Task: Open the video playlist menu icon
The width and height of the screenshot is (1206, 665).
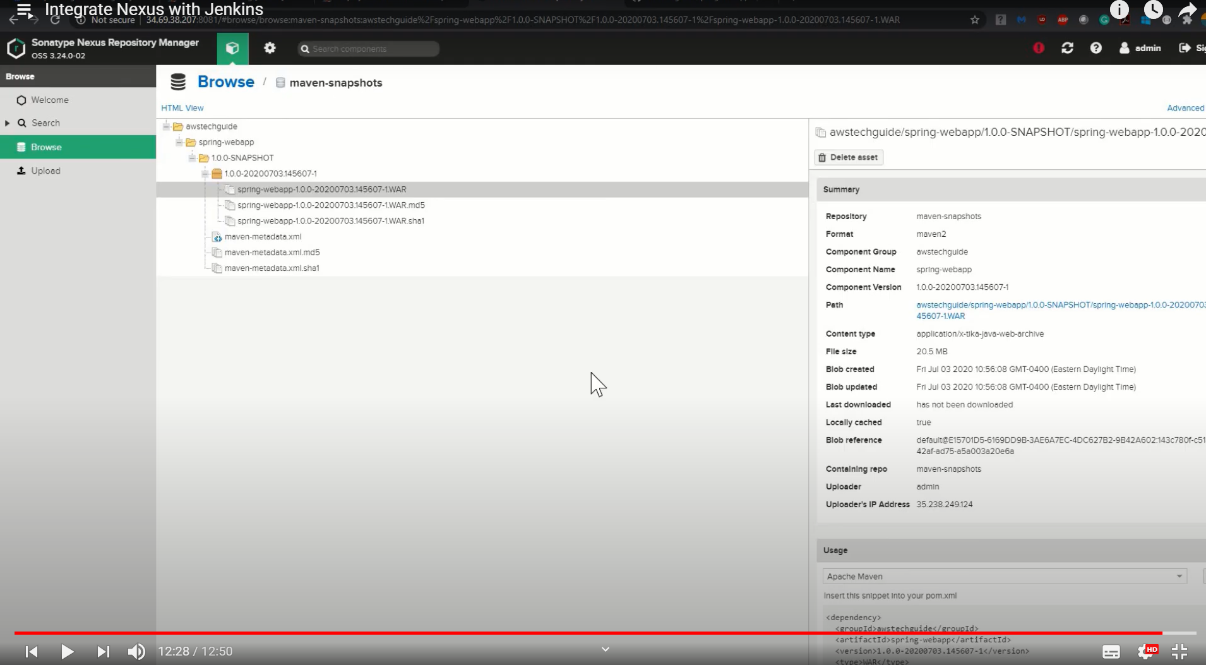Action: (x=24, y=9)
